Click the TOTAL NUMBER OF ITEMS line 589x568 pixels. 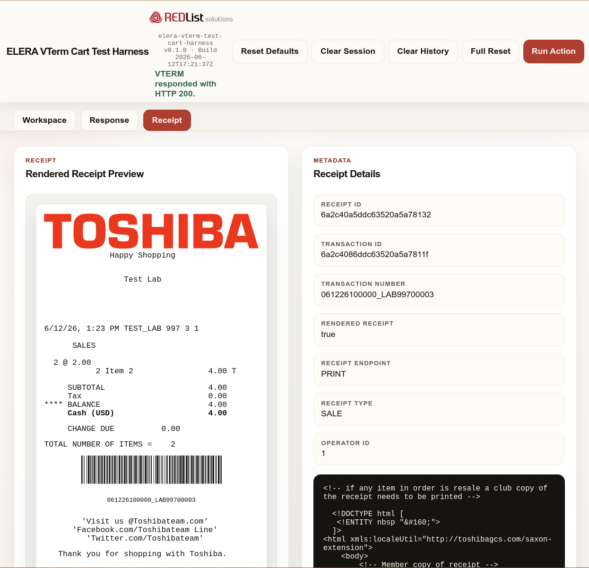[110, 444]
